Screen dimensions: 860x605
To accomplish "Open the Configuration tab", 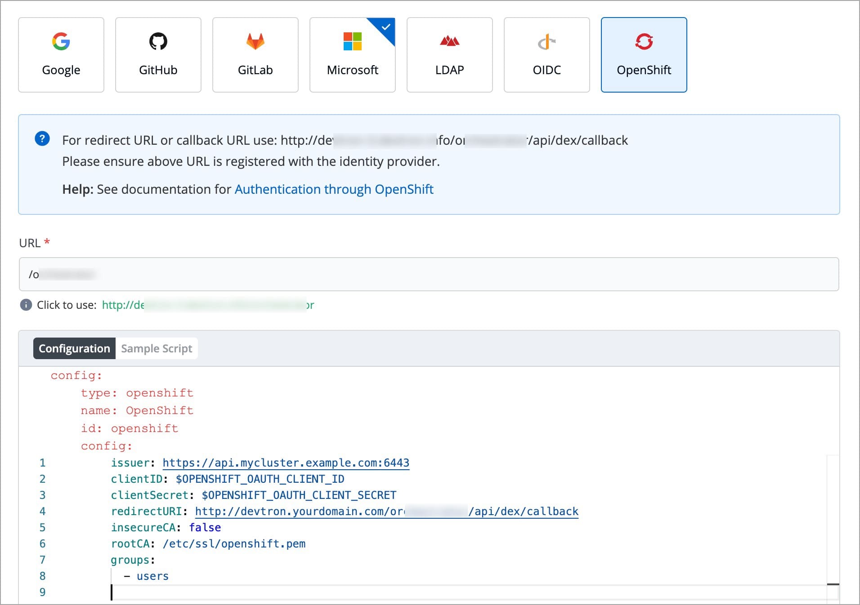I will pyautogui.click(x=74, y=349).
